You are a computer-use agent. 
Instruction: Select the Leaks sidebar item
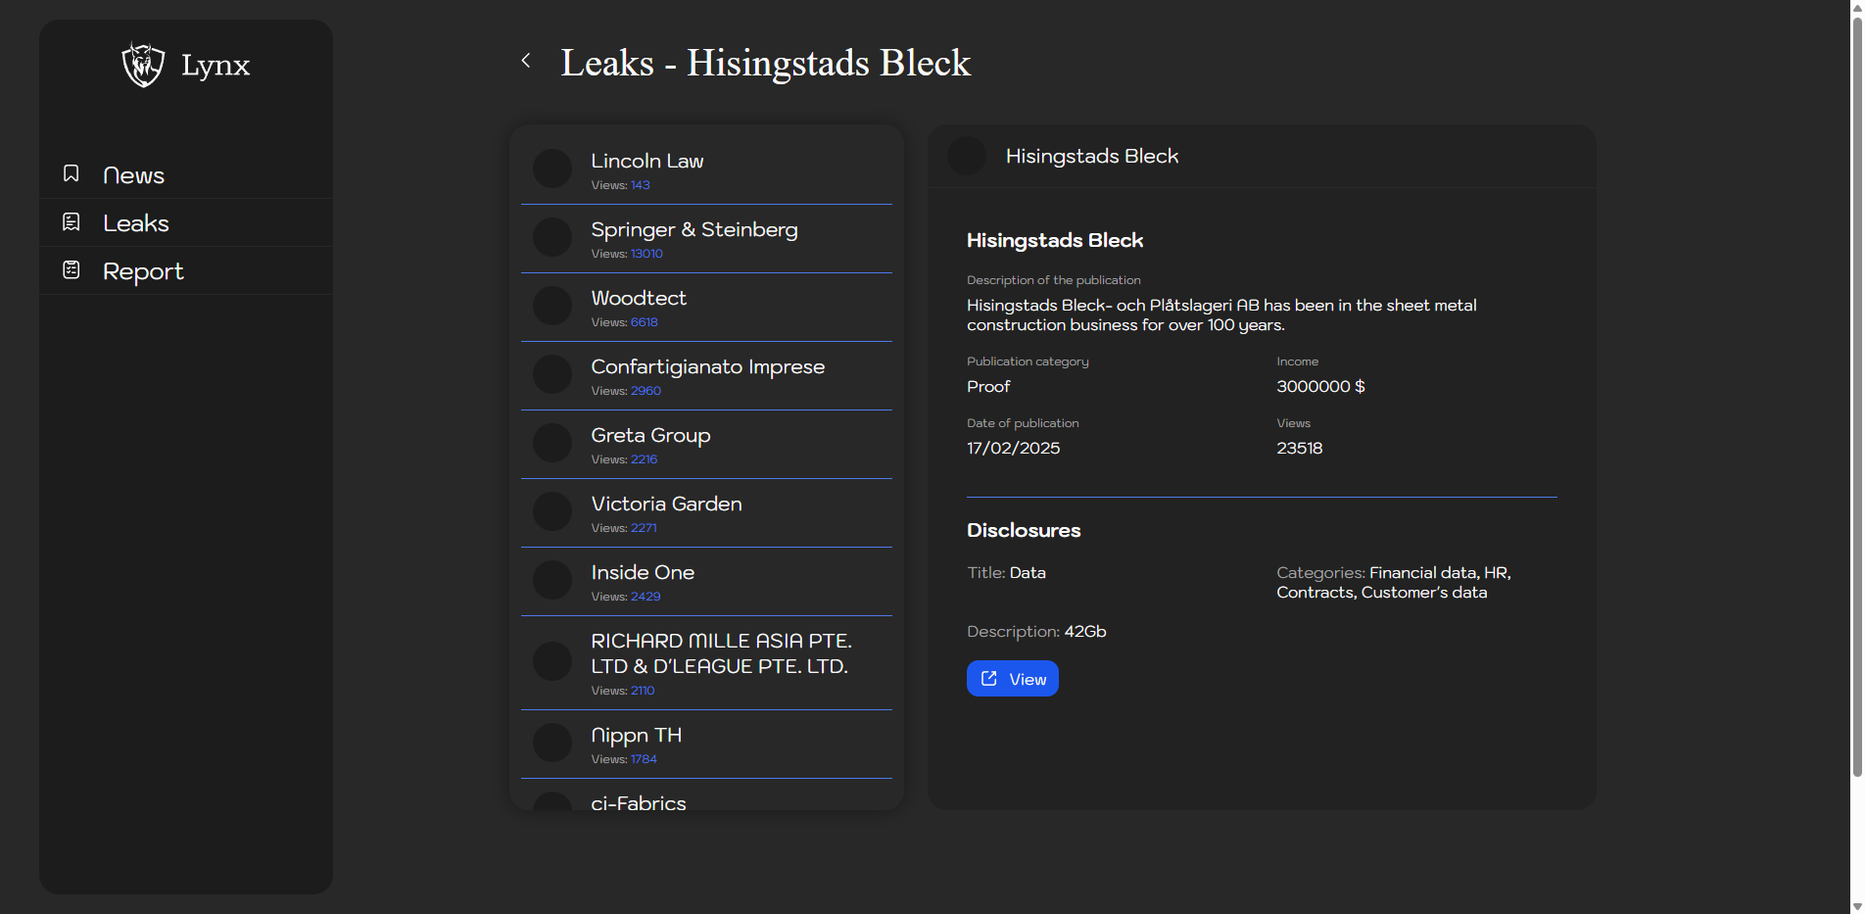click(136, 223)
